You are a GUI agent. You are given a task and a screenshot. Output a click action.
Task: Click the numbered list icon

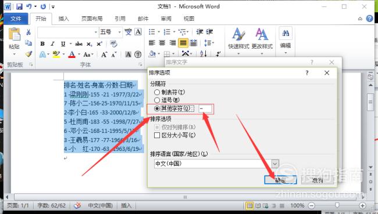tap(167, 32)
